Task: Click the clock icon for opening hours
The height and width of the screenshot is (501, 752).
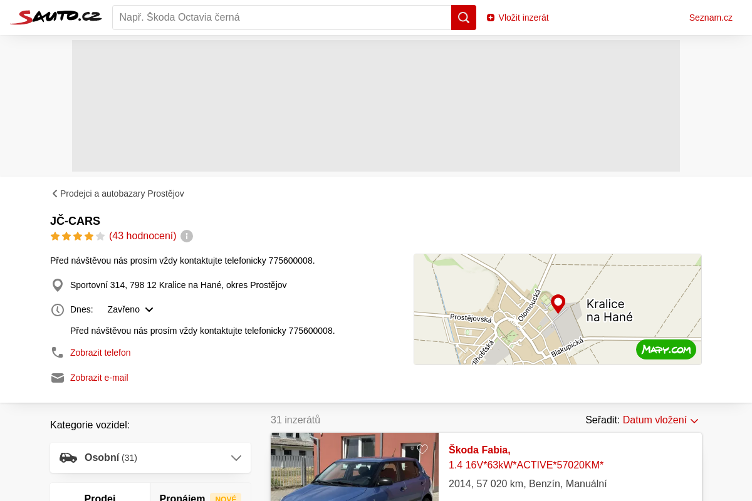Action: tap(58, 310)
